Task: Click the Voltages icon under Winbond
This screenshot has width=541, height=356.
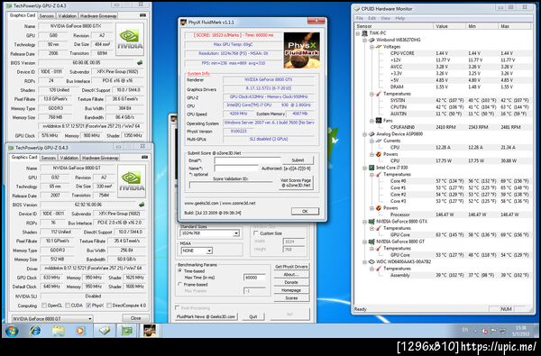Action: pyautogui.click(x=379, y=47)
